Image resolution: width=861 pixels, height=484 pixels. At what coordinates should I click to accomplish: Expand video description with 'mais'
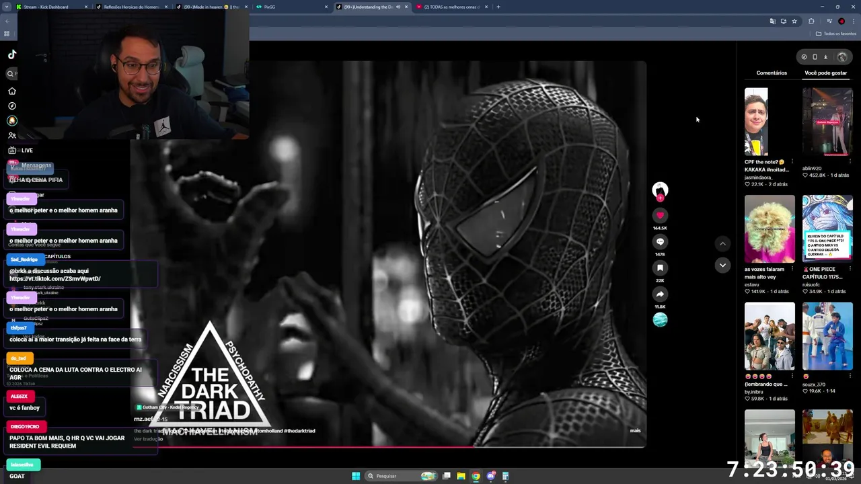point(635,430)
